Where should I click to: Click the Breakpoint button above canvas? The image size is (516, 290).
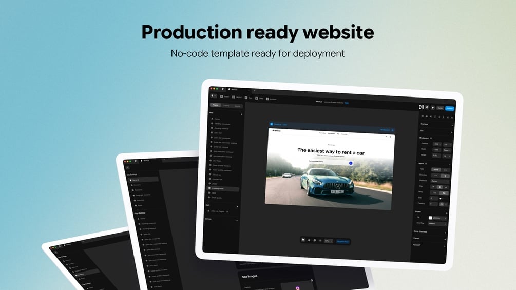387,130
